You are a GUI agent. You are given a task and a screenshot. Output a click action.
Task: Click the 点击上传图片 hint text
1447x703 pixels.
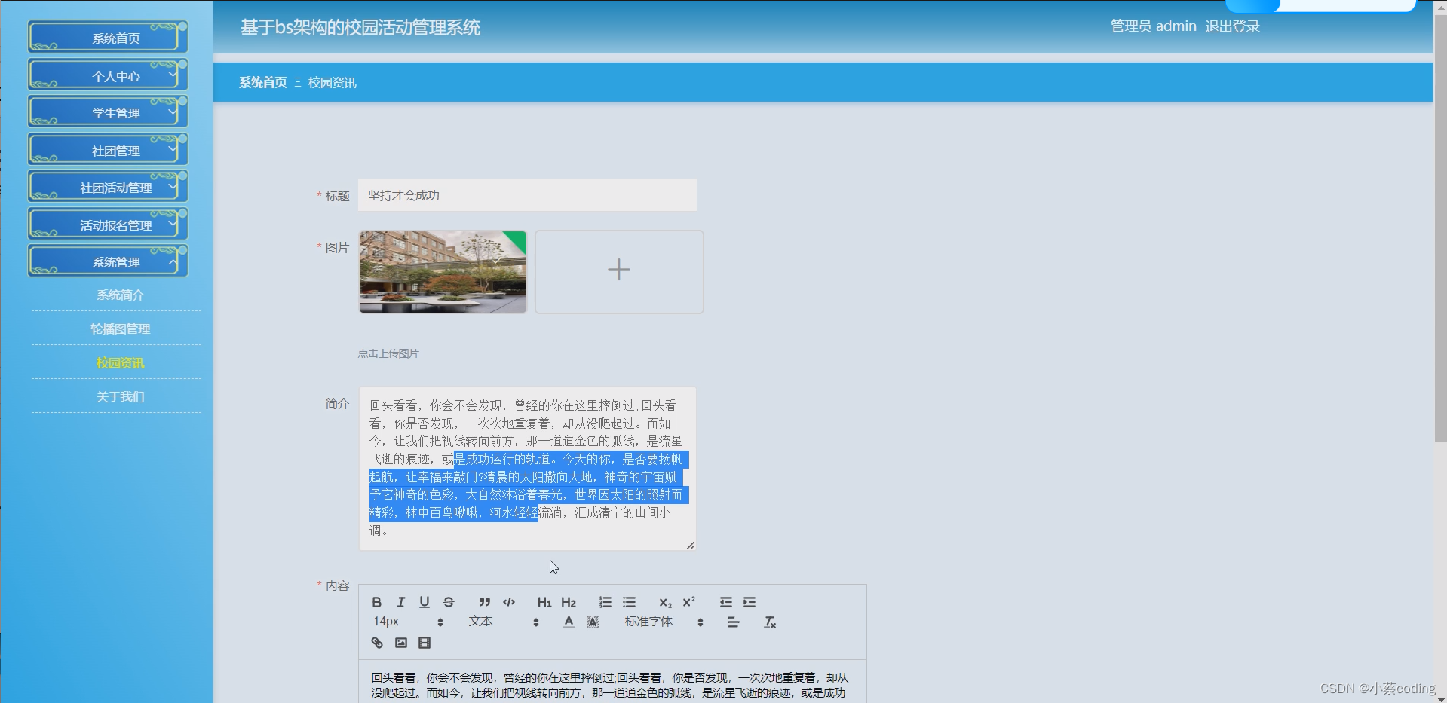pyautogui.click(x=388, y=353)
